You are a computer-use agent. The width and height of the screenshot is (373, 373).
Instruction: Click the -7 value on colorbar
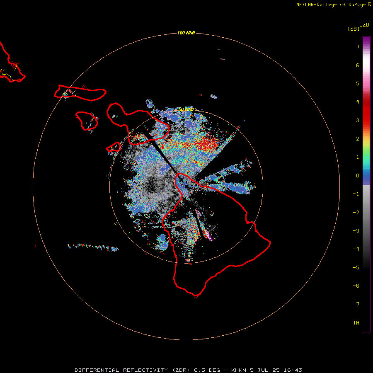click(x=356, y=304)
